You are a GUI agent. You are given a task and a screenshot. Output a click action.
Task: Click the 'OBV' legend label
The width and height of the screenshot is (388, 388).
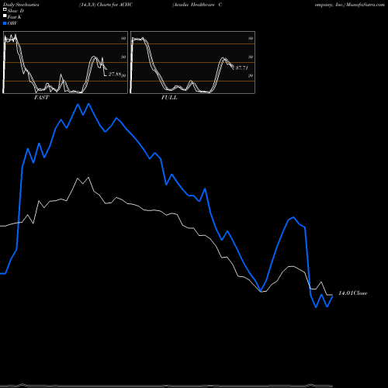[x=12, y=23]
